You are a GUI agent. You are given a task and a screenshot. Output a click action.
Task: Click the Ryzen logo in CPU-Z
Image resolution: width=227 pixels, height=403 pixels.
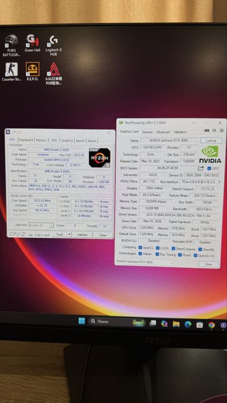(100, 158)
